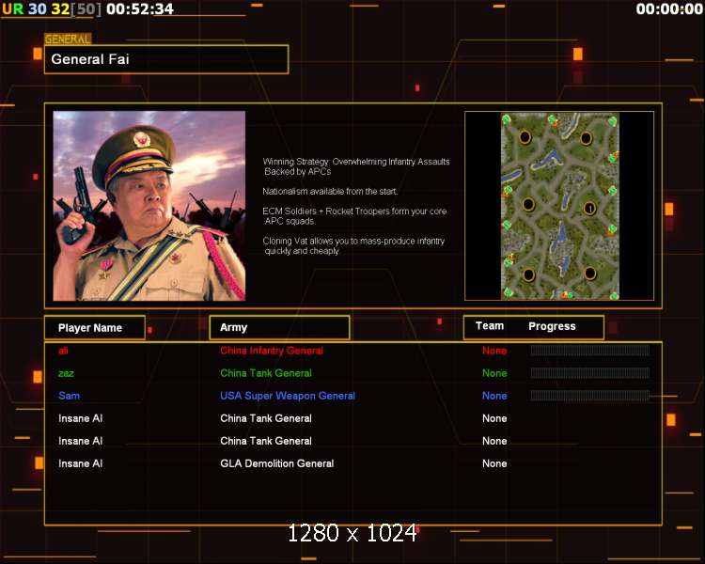Click ali's loading progress bar
The height and width of the screenshot is (564, 705).
(589, 351)
